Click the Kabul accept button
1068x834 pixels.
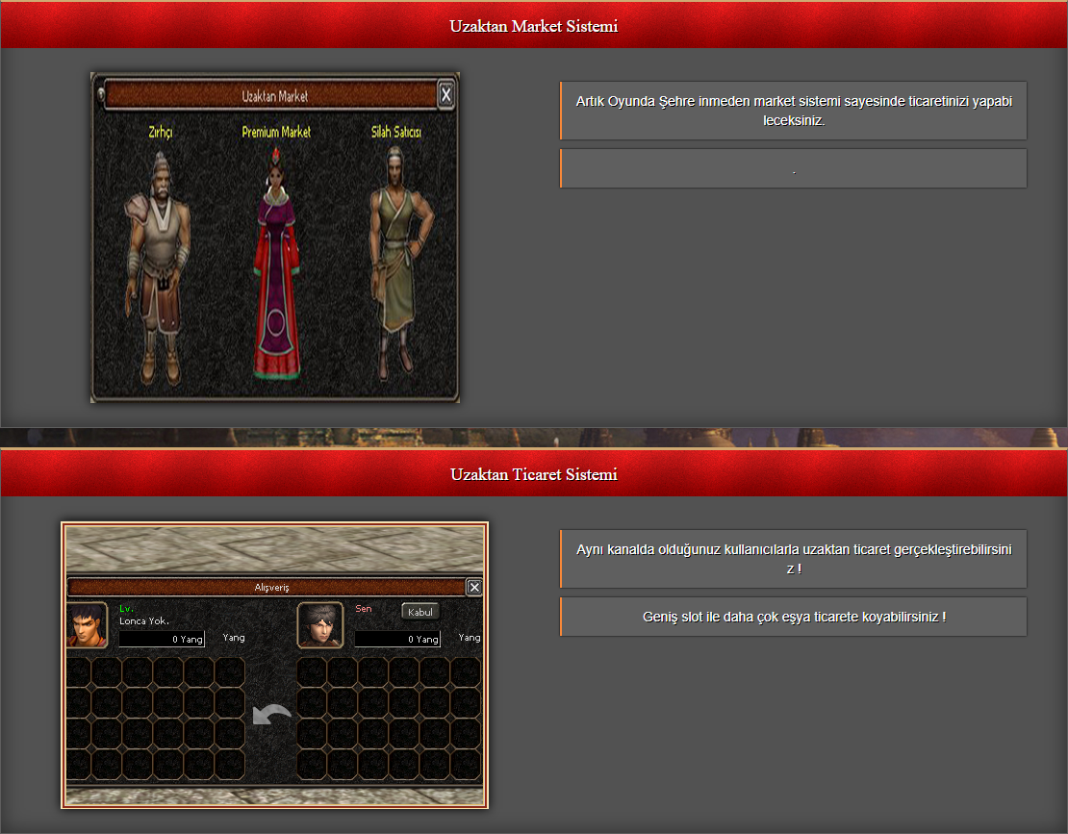[x=420, y=612]
